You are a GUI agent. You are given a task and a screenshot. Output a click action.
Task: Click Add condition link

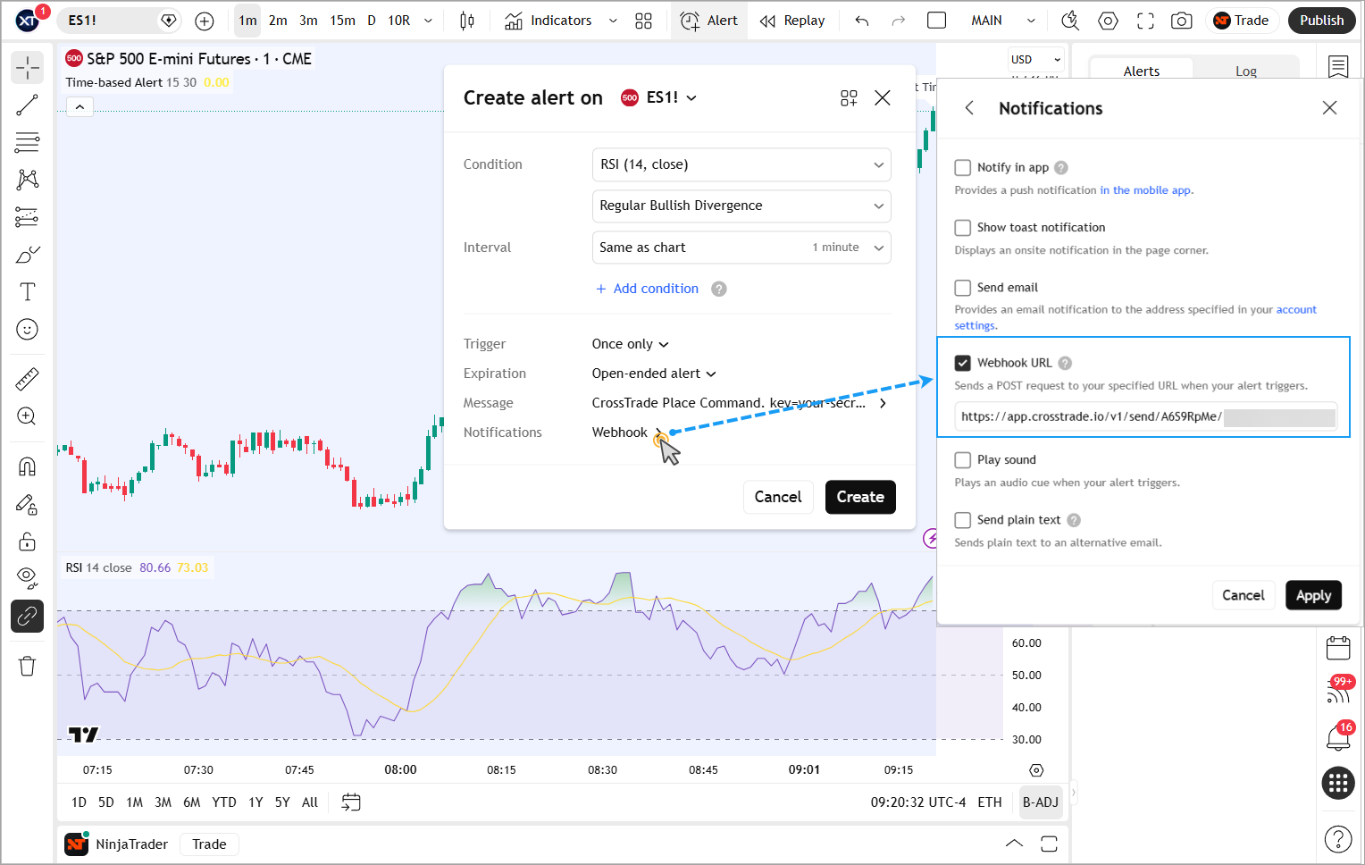(x=655, y=289)
